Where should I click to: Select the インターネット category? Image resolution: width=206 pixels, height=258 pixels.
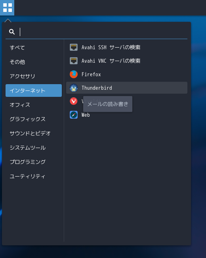[x=34, y=90]
